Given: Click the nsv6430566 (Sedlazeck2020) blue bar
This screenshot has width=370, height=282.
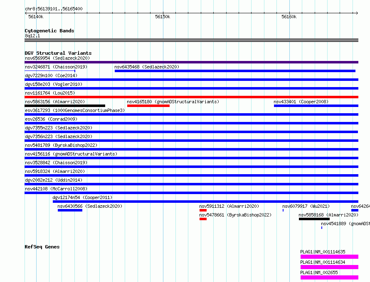Looking at the screenshot, I should pyautogui.click(x=70, y=210).
